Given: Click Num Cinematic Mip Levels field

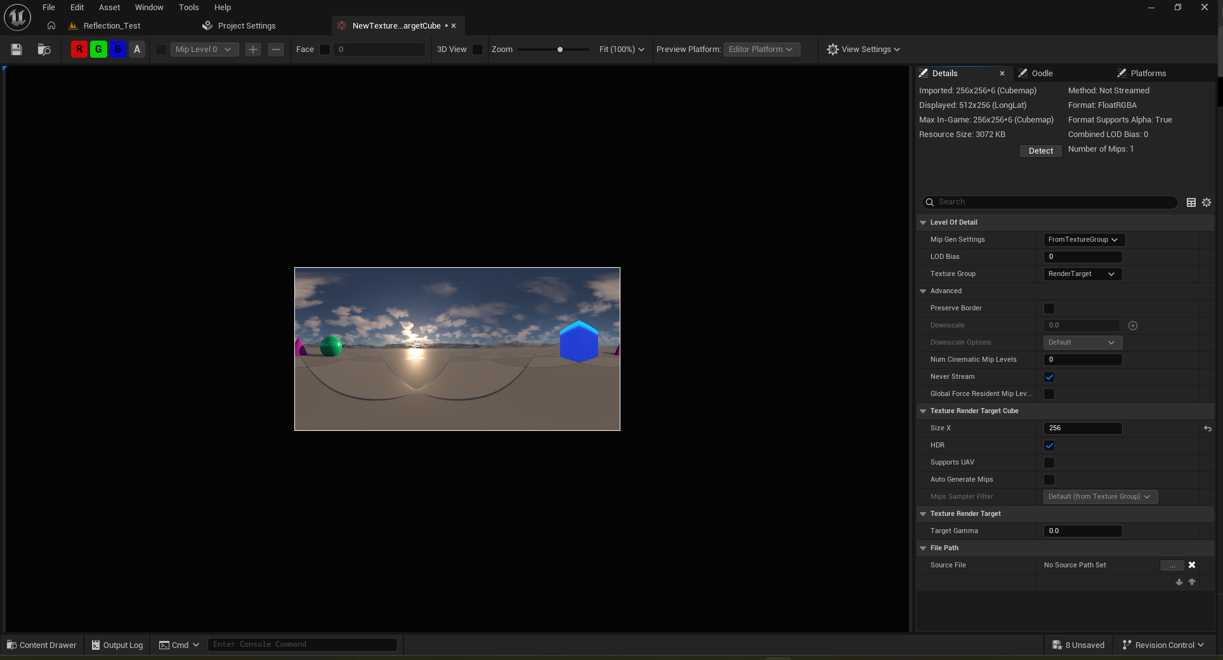Looking at the screenshot, I should coord(1083,360).
